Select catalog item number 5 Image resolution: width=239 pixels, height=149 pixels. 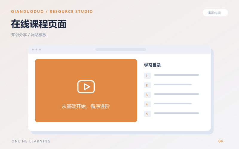(x=147, y=114)
